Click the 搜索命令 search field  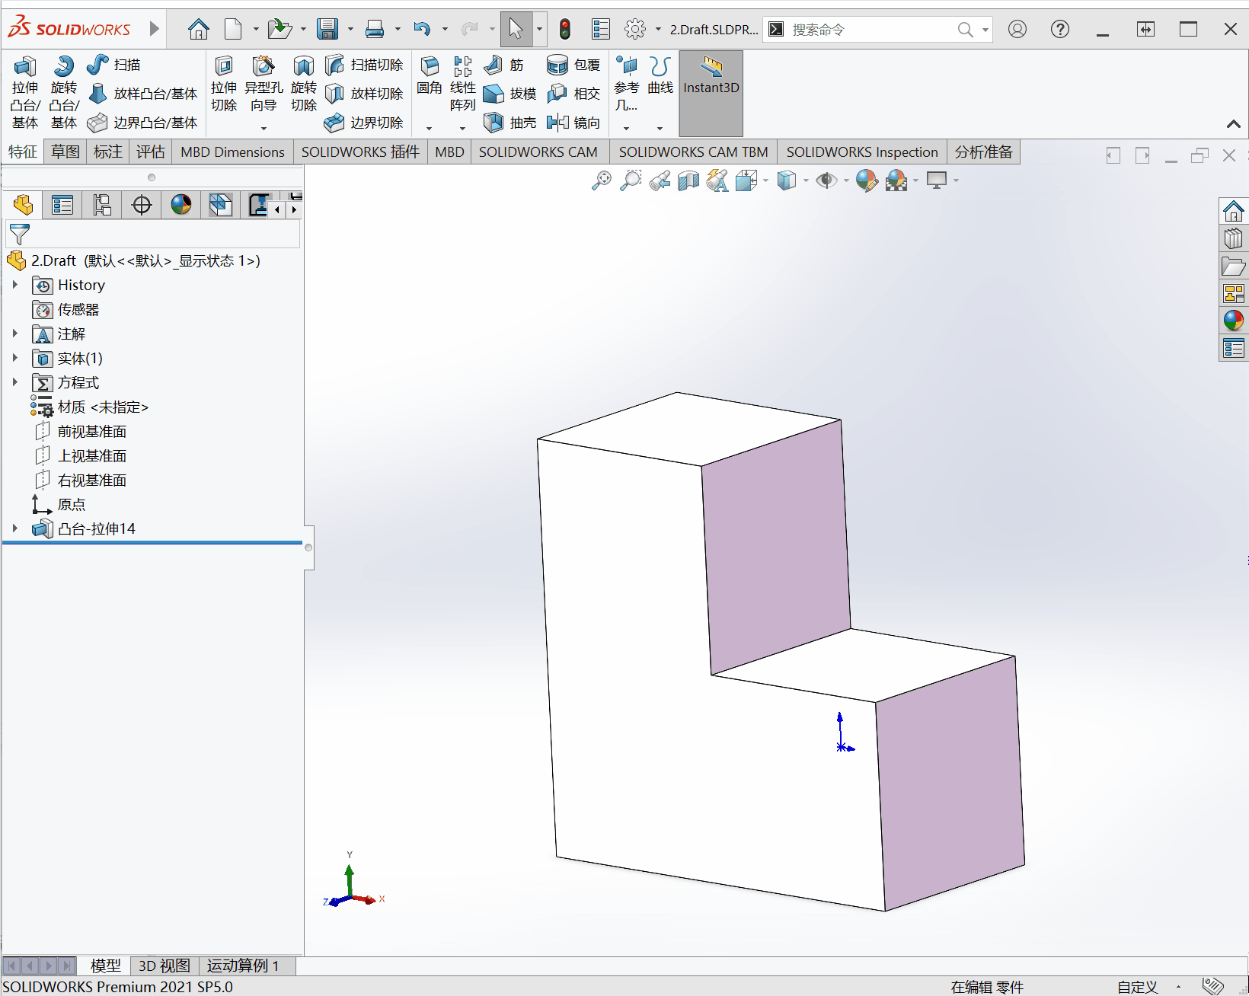tap(872, 30)
